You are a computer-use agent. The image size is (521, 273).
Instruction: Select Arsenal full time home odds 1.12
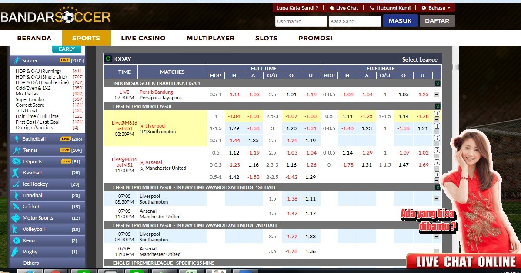(x=234, y=153)
